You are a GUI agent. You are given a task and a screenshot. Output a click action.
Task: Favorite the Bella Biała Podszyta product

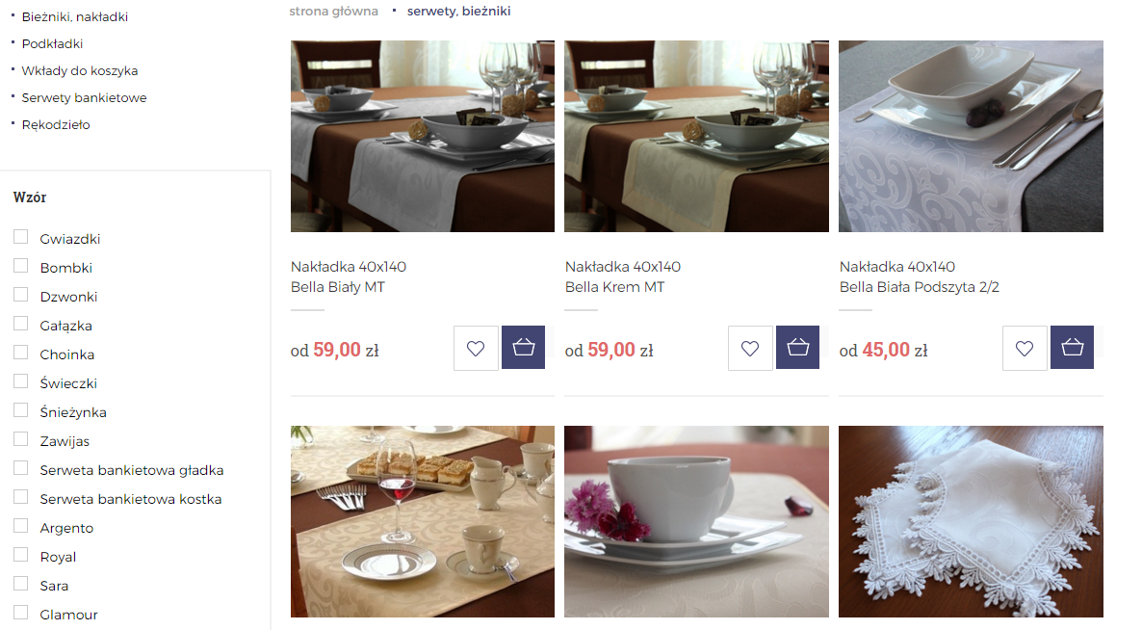tap(1025, 348)
